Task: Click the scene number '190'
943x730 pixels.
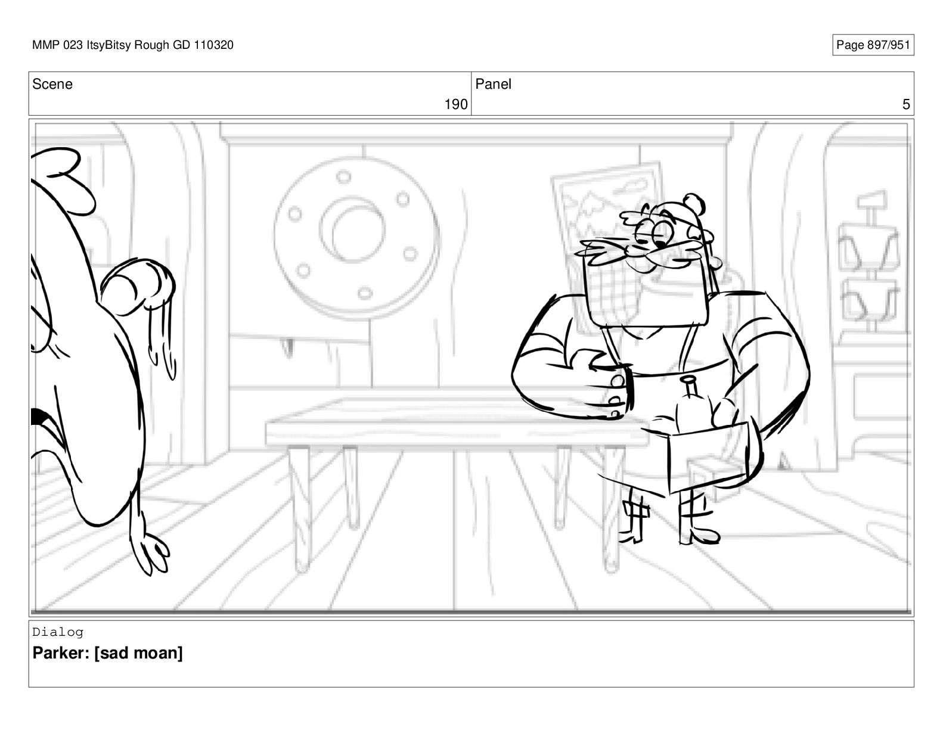Action: 456,104
